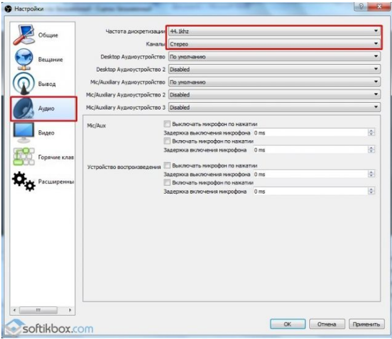
Task: Click the Применить button
Action: [x=367, y=324]
